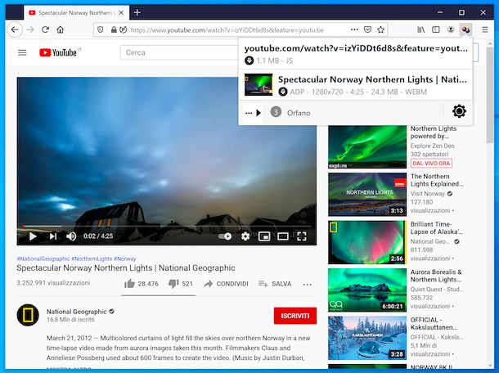The width and height of the screenshot is (499, 373).
Task: Skip to the next video
Action: [53, 236]
